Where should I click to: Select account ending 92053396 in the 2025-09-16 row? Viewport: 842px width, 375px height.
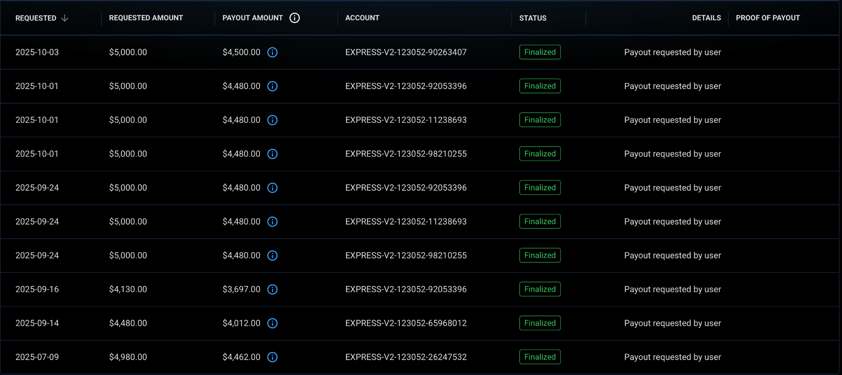pyautogui.click(x=406, y=289)
